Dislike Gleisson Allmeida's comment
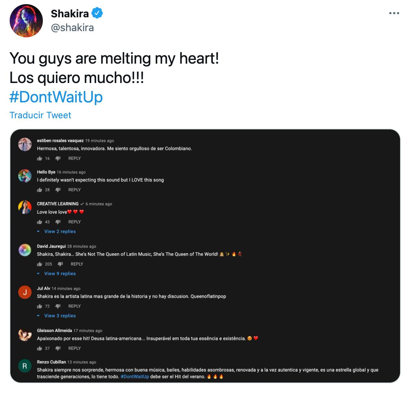 coord(57,348)
